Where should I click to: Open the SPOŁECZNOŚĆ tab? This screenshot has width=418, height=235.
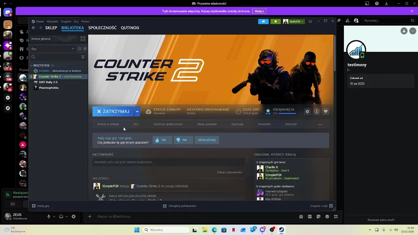point(102,28)
